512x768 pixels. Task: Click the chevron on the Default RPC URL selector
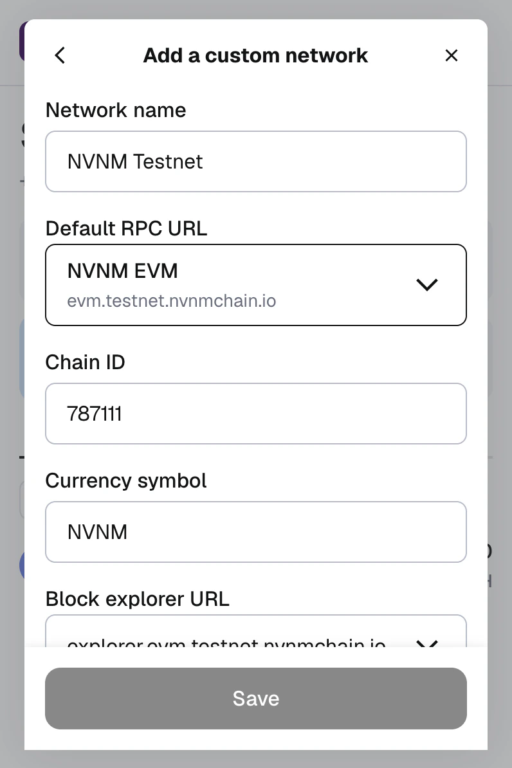point(426,284)
